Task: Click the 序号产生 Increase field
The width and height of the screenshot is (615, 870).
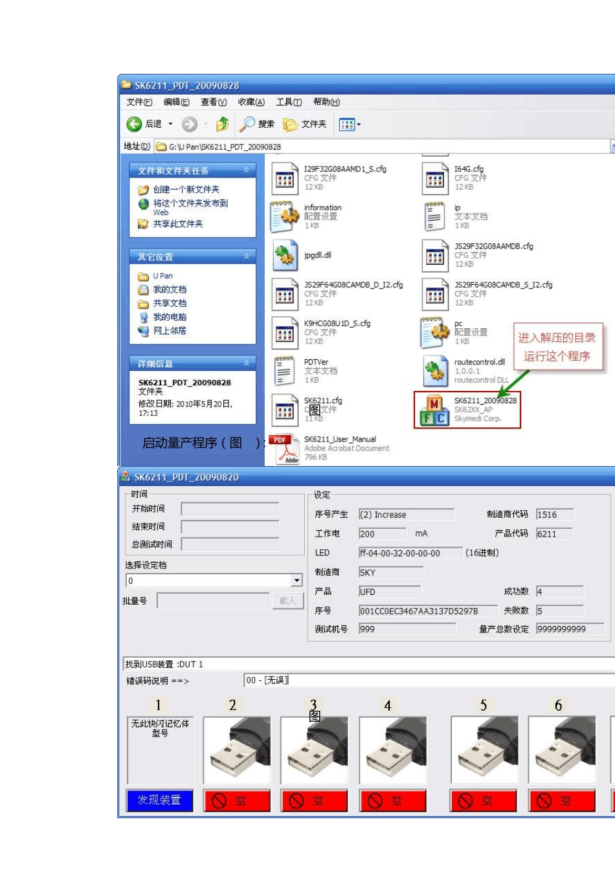Action: tap(407, 515)
